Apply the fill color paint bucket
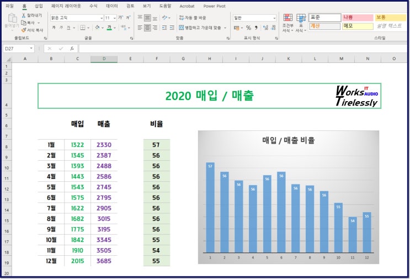 coord(98,28)
